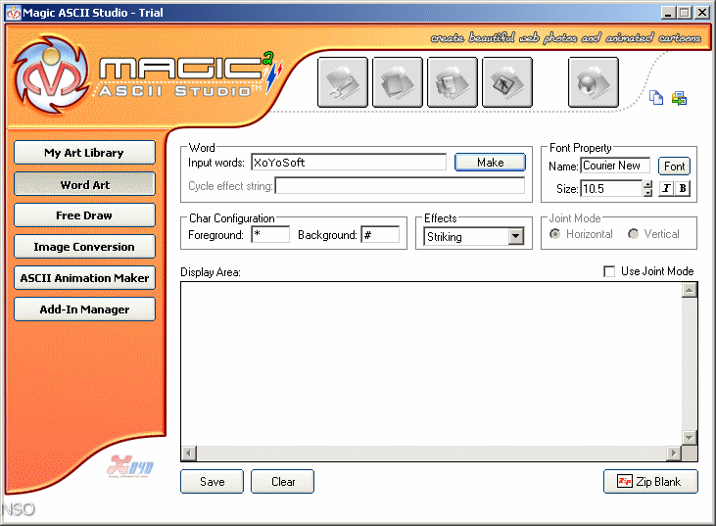Click the blue copy pages icon
The height and width of the screenshot is (526, 716).
(656, 97)
